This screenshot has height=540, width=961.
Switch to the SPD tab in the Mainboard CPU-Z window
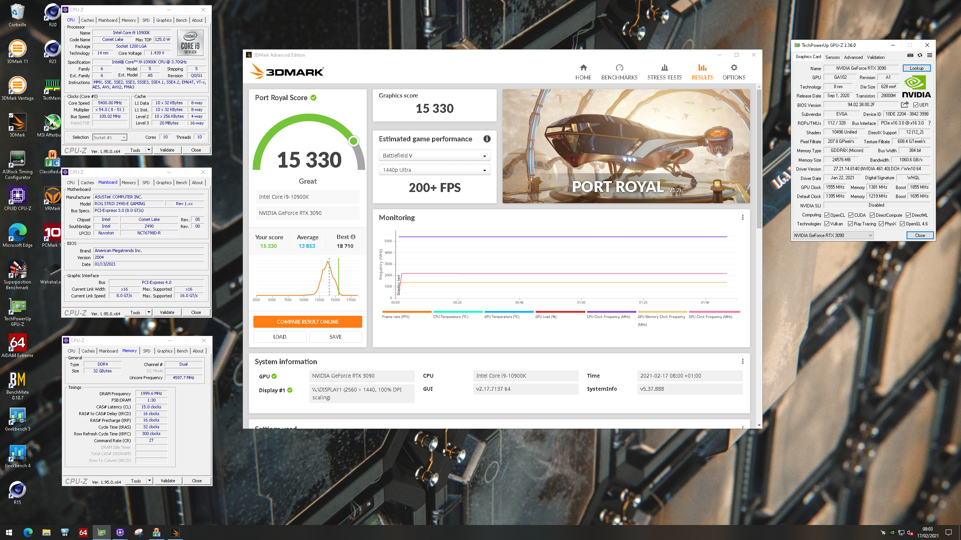[146, 183]
